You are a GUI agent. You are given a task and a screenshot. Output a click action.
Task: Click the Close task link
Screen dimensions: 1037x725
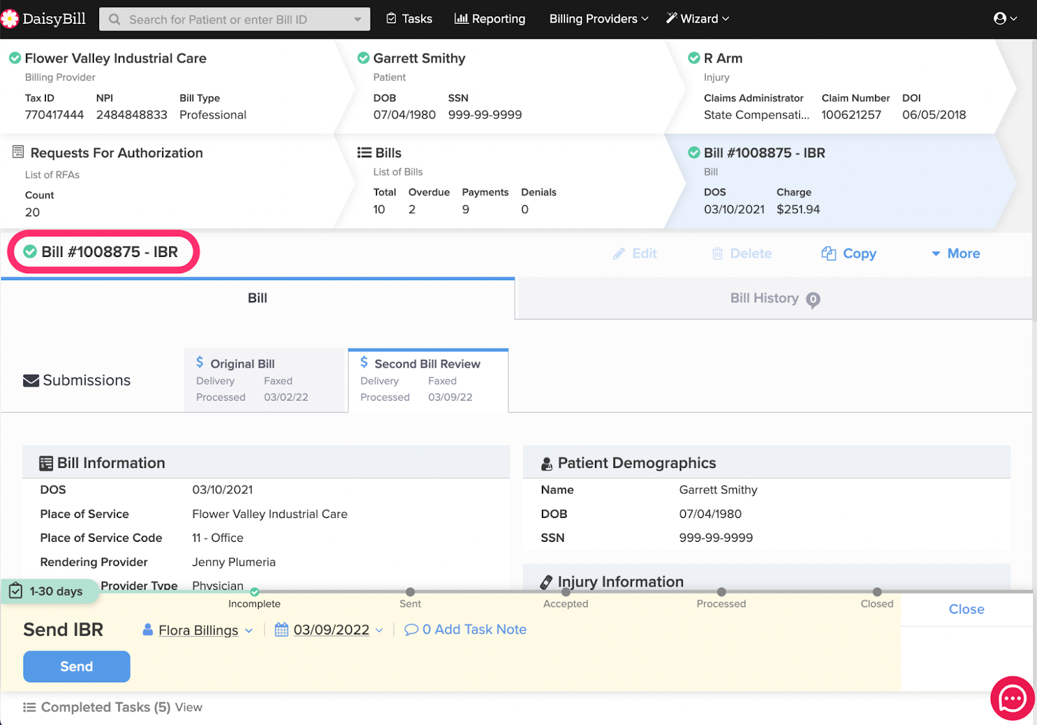click(966, 609)
